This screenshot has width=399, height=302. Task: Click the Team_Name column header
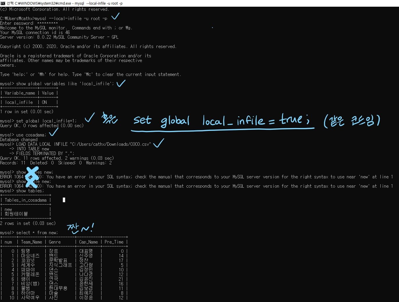(31, 242)
